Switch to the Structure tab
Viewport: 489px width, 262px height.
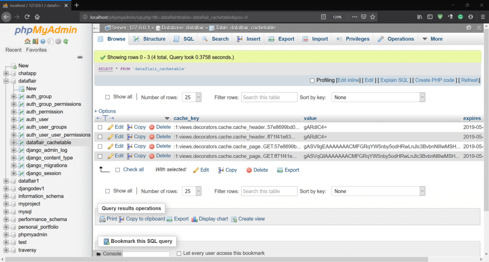149,39
